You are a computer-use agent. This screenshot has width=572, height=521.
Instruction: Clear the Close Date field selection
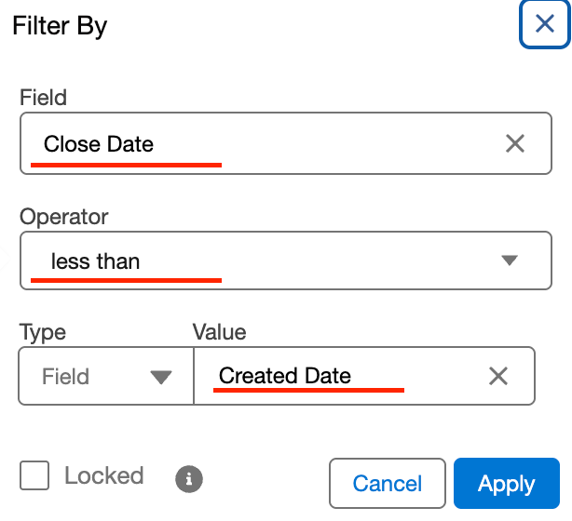click(x=515, y=143)
